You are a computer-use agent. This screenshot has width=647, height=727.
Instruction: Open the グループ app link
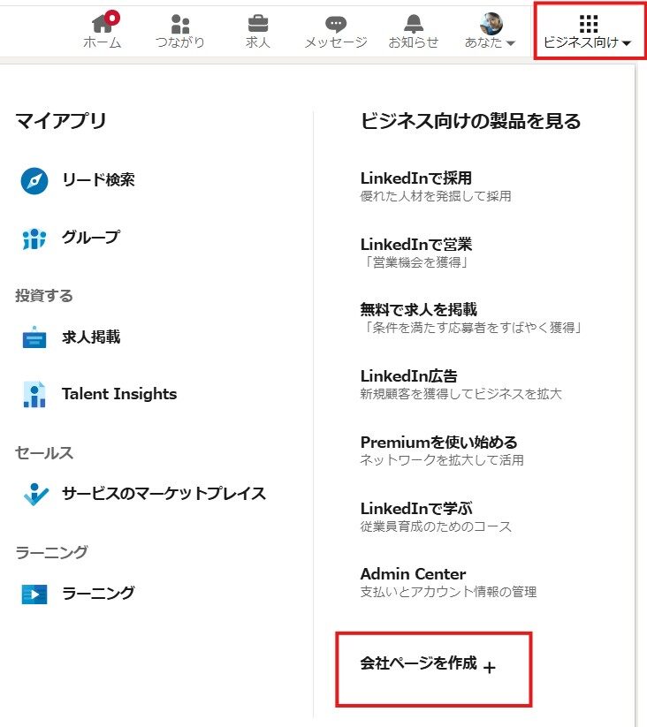coord(91,238)
